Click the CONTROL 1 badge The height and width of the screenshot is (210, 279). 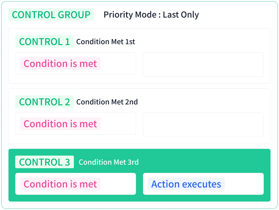click(45, 42)
